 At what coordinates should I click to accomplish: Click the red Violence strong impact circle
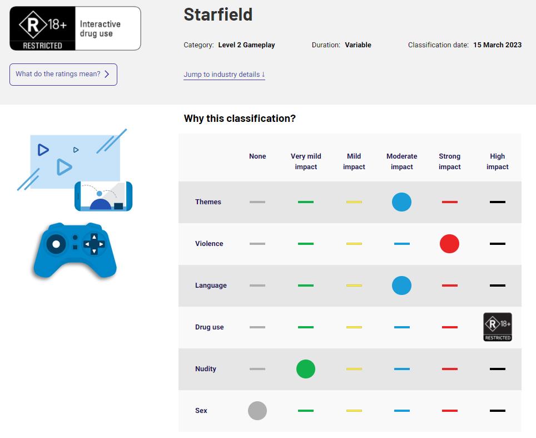click(x=449, y=244)
